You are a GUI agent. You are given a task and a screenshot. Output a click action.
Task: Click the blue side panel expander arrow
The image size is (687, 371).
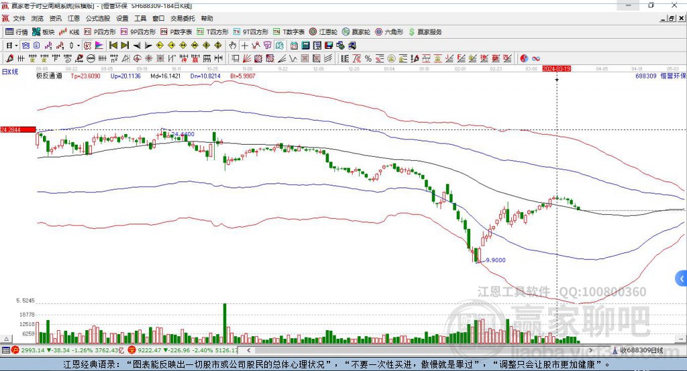point(682,279)
